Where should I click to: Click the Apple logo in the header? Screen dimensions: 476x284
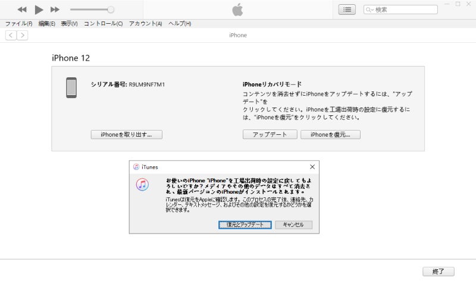click(237, 10)
